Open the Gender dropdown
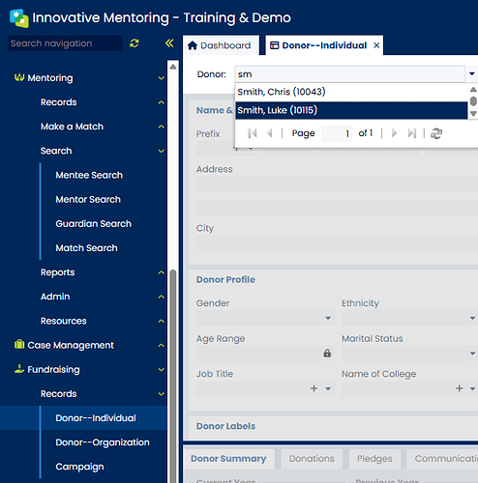The height and width of the screenshot is (483, 478). coord(328,318)
